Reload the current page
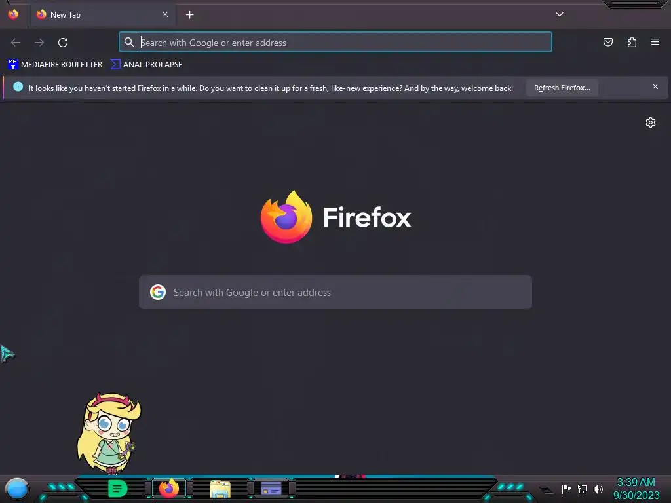The height and width of the screenshot is (503, 671). tap(63, 43)
